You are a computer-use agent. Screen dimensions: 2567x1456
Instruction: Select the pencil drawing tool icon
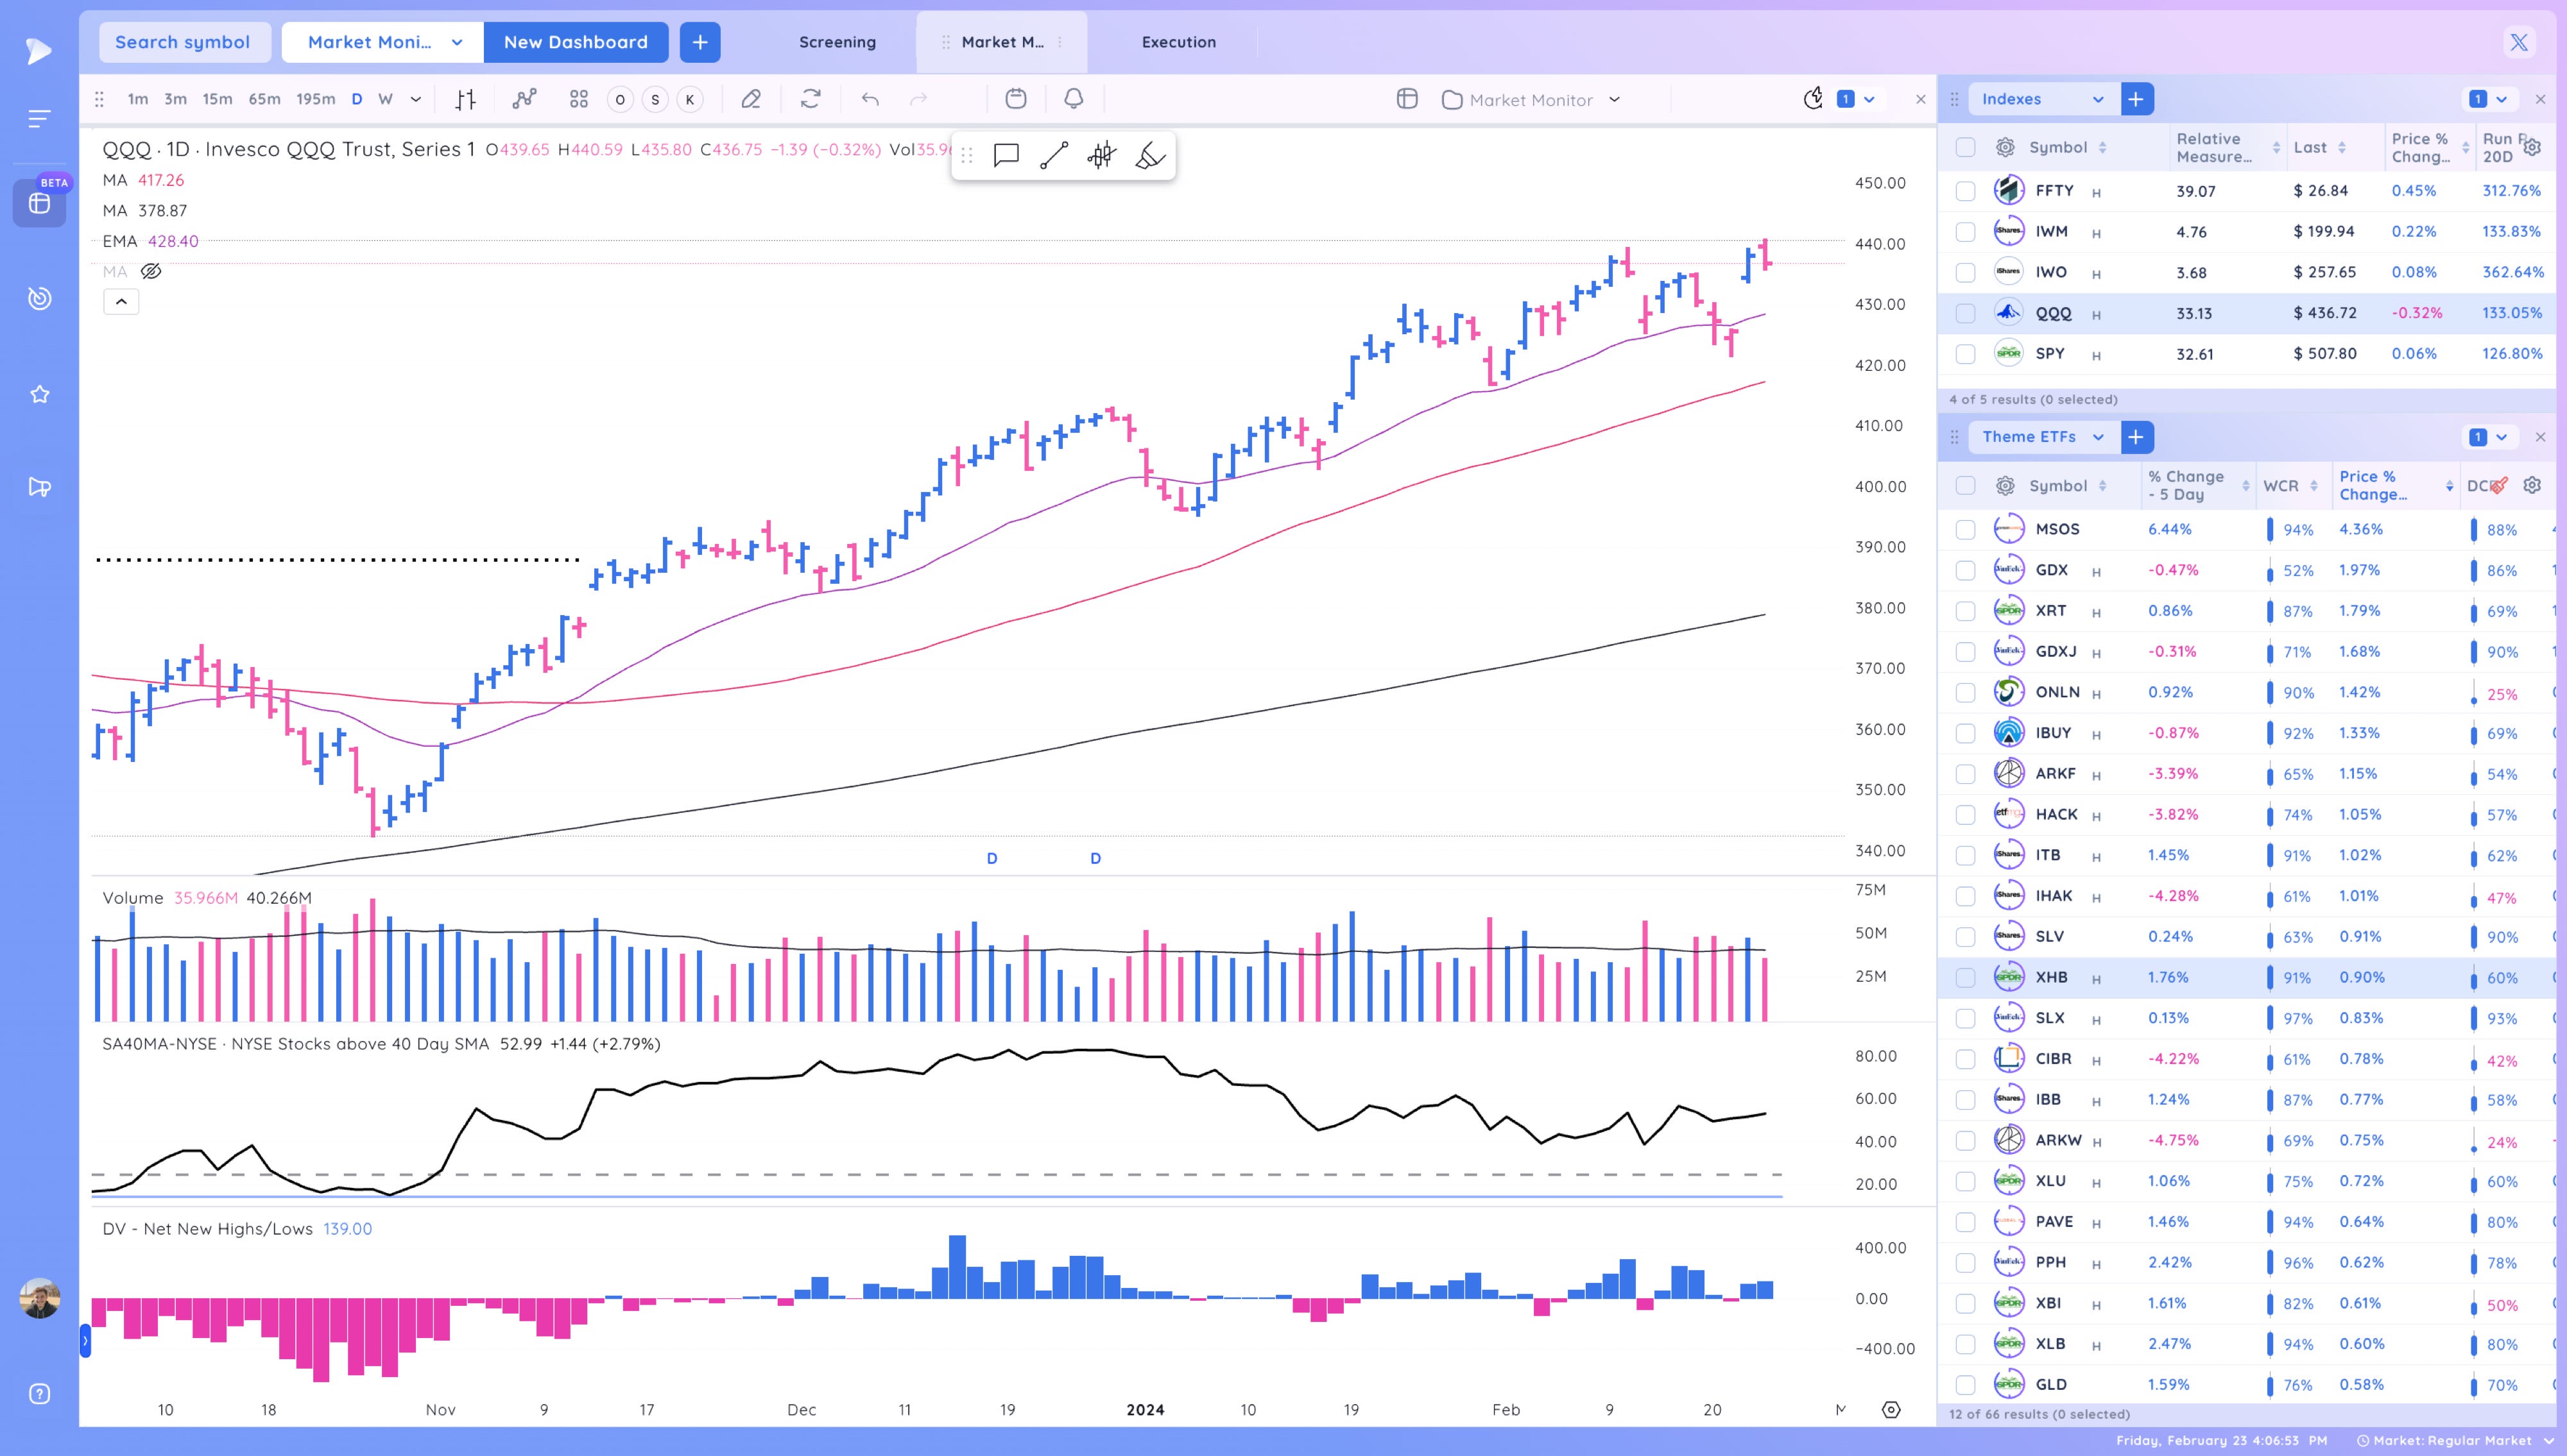point(750,99)
